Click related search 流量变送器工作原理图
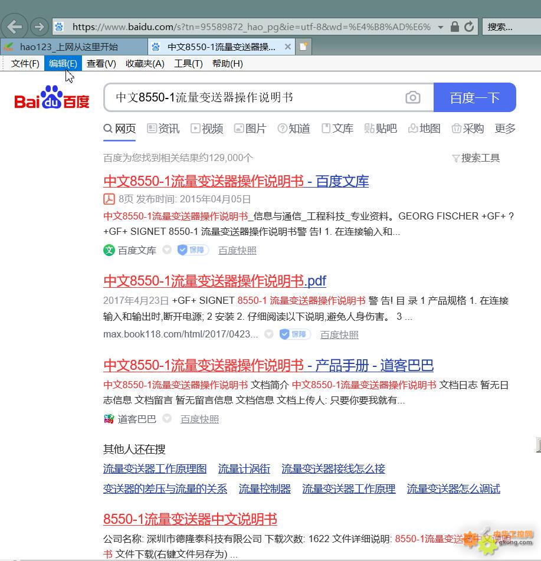Image resolution: width=541 pixels, height=561 pixels. click(155, 469)
